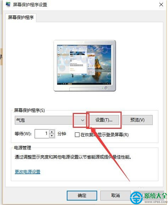Image resolution: width=168 pixels, height=205 pixels.
Task: Click the 在恢复时显示登录屏幕(R) label text
Action: tap(105, 135)
